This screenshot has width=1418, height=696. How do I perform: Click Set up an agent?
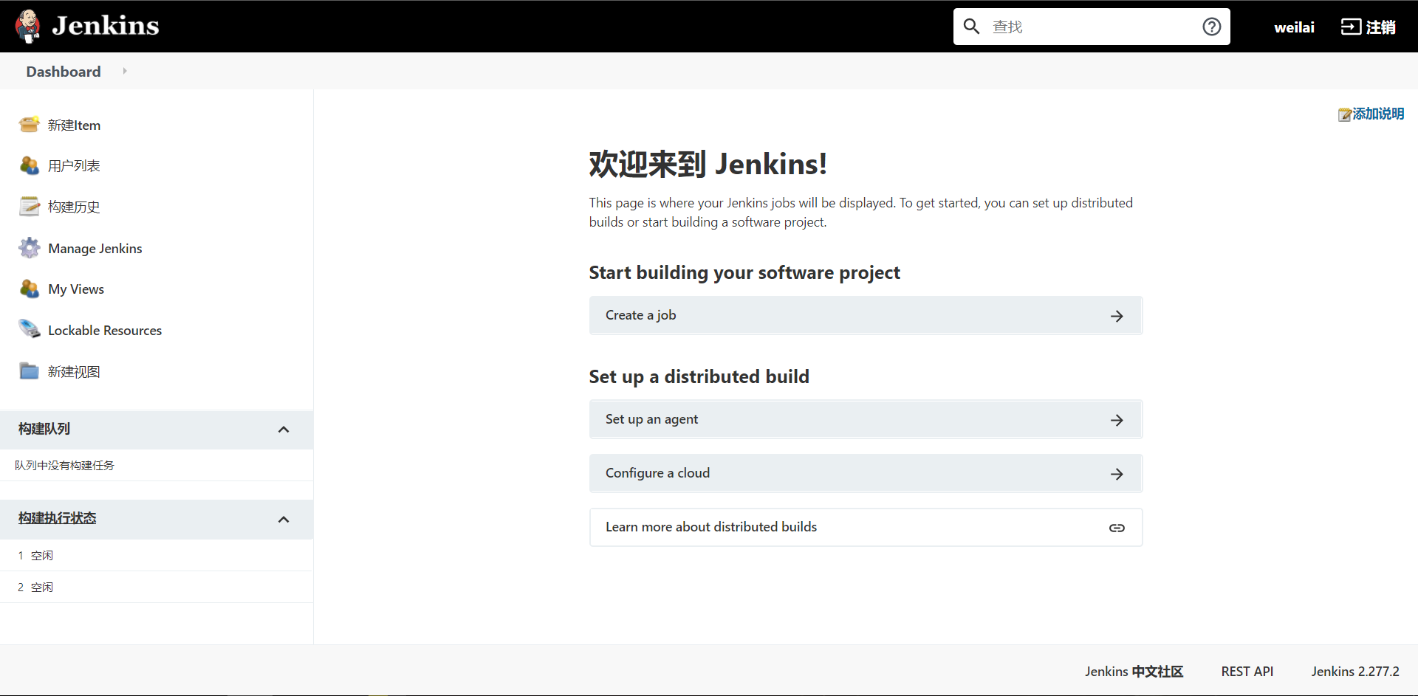coord(864,419)
